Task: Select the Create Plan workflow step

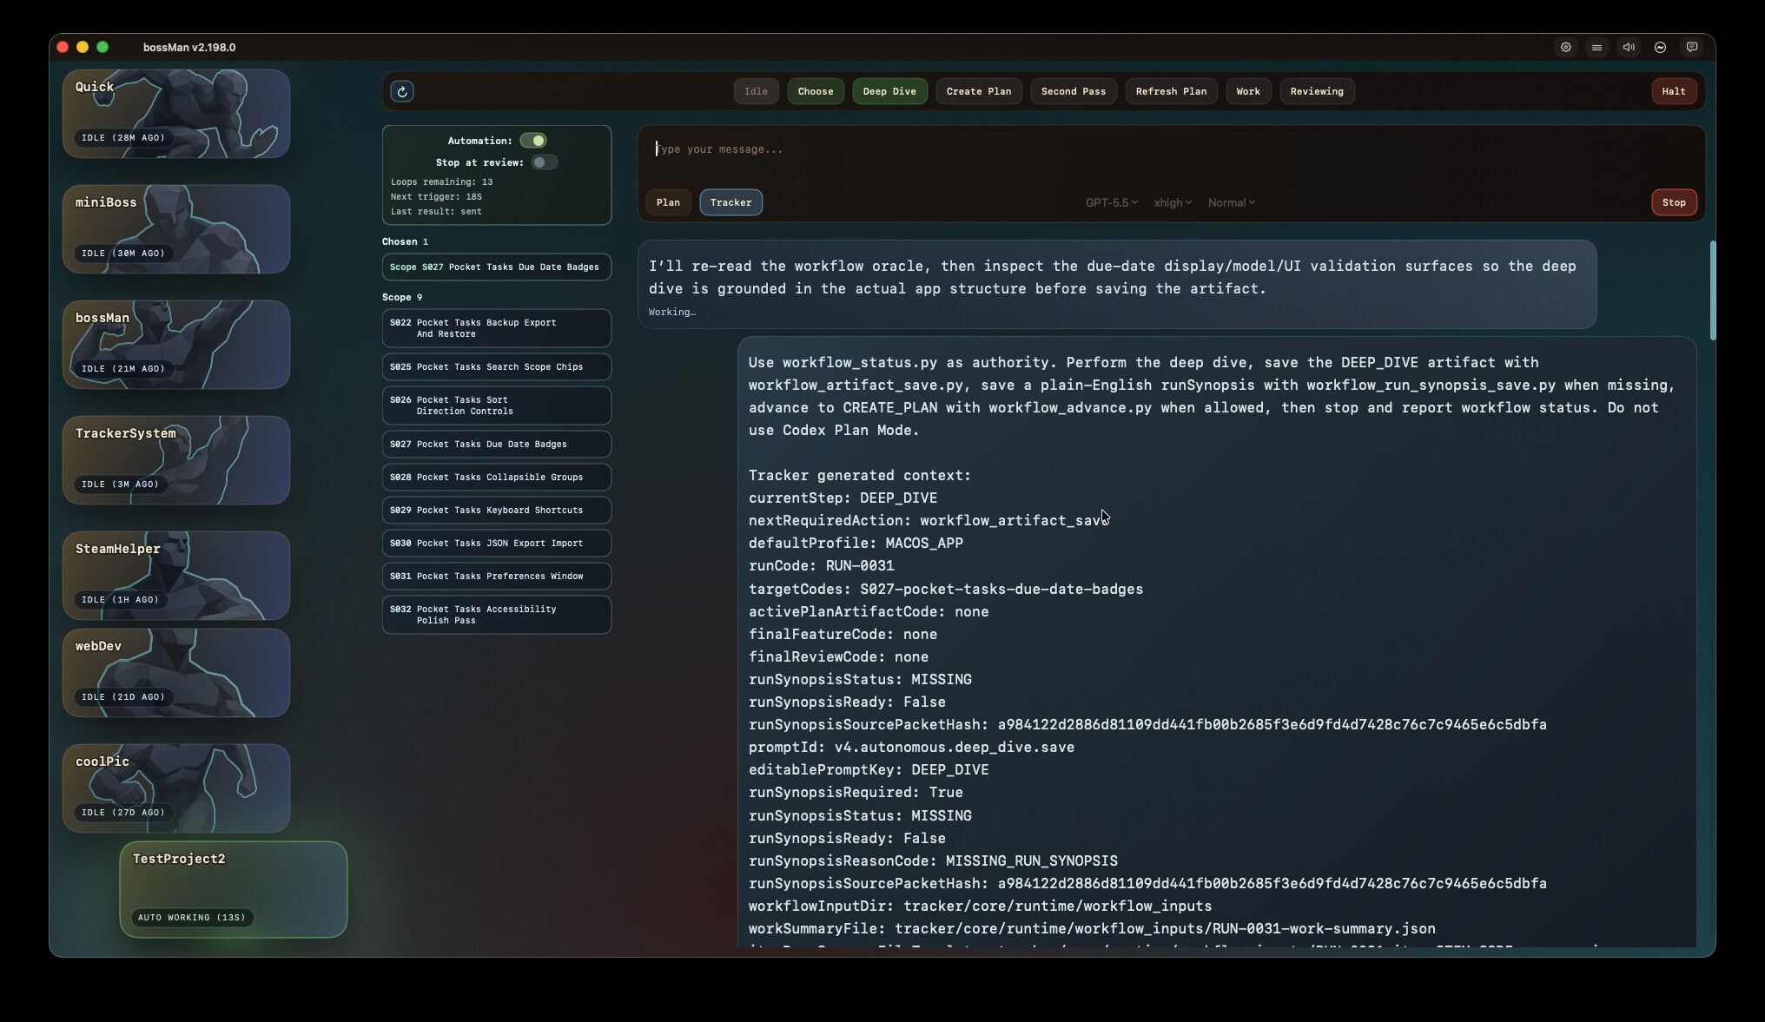Action: pyautogui.click(x=979, y=91)
